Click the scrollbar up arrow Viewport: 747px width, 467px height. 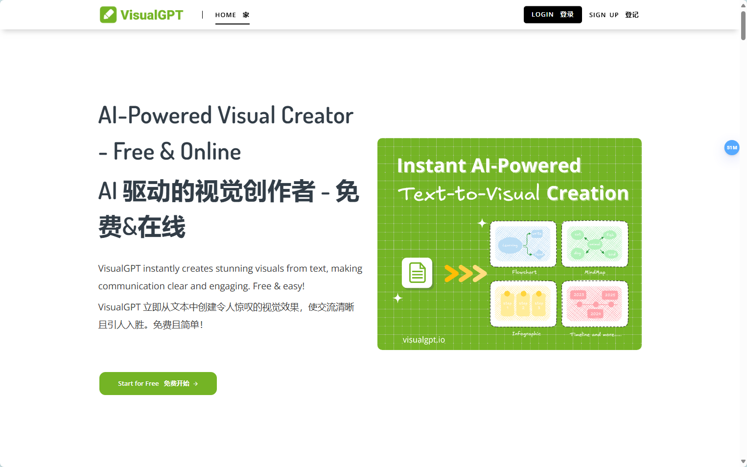pyautogui.click(x=743, y=4)
